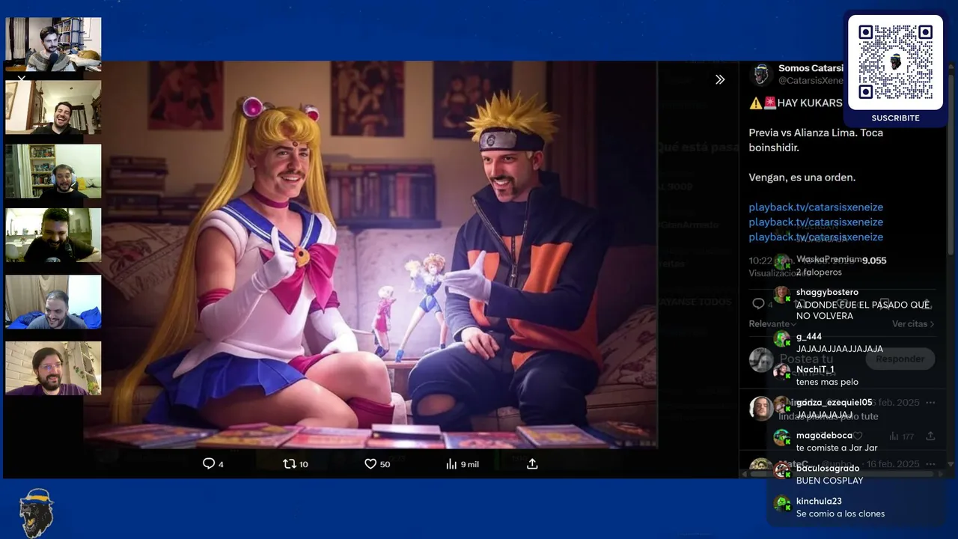The image size is (958, 539).
Task: Click chat username kinchula23
Action: pos(819,502)
